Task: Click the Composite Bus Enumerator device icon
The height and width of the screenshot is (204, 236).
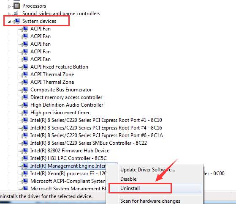Action: tap(24, 90)
